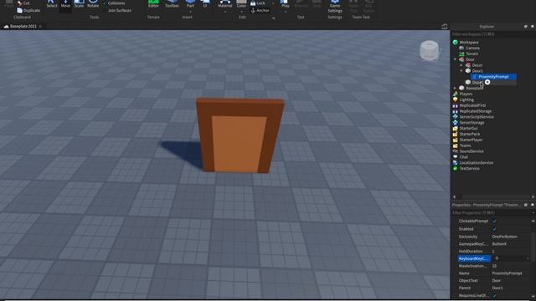Click the Lock tool
The image size is (536, 301).
259,3
